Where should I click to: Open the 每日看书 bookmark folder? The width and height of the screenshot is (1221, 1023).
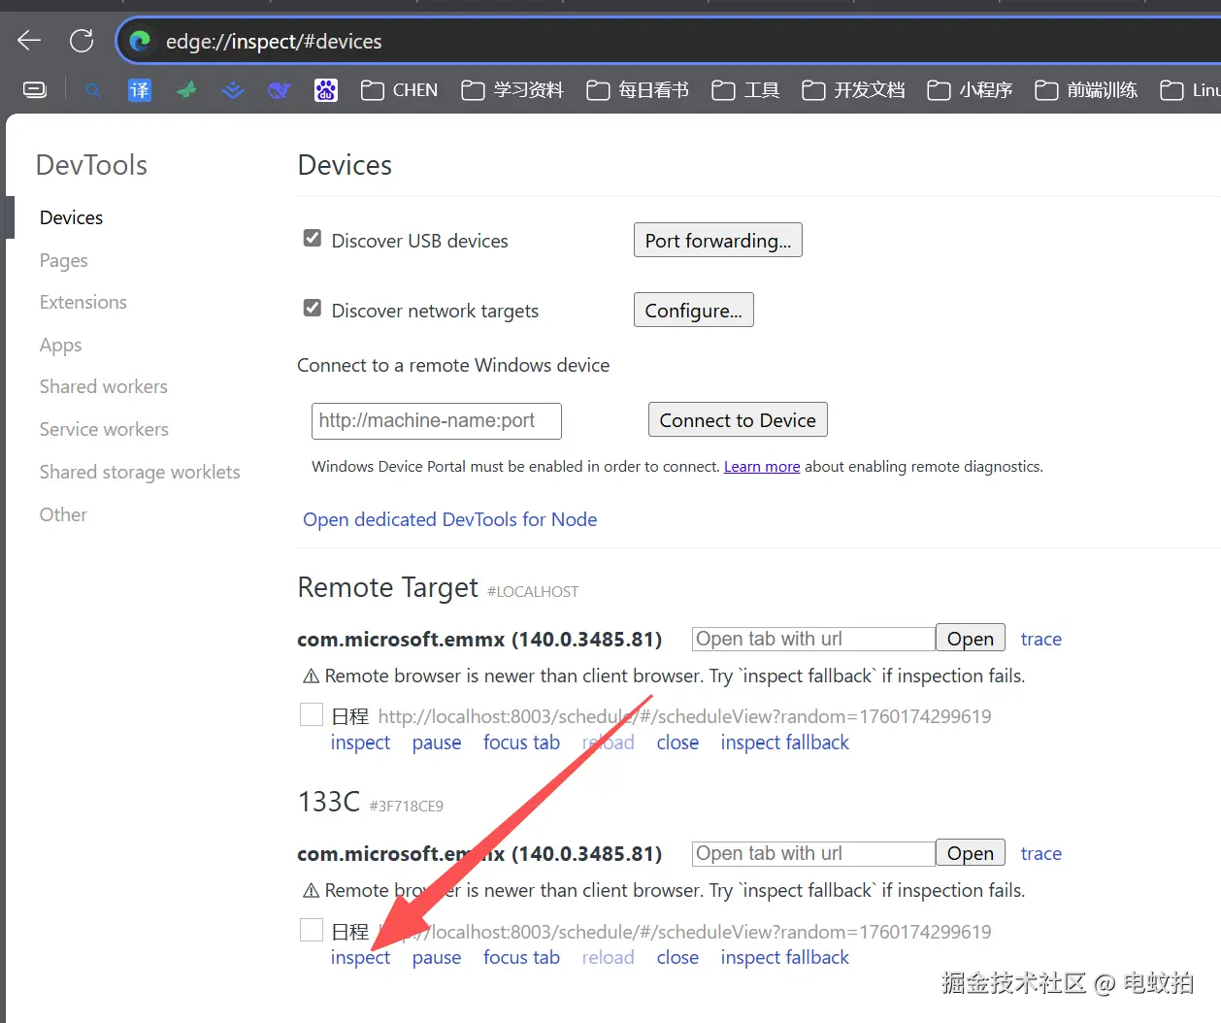(x=638, y=90)
